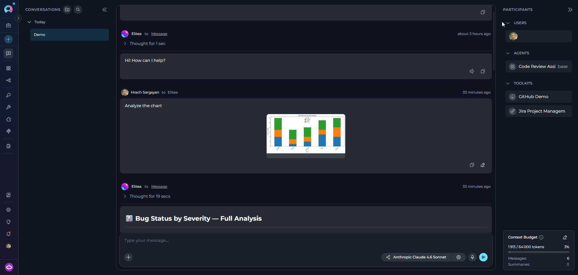578x275 pixels.
Task: Click the Context Budget info icon
Action: coord(541,237)
